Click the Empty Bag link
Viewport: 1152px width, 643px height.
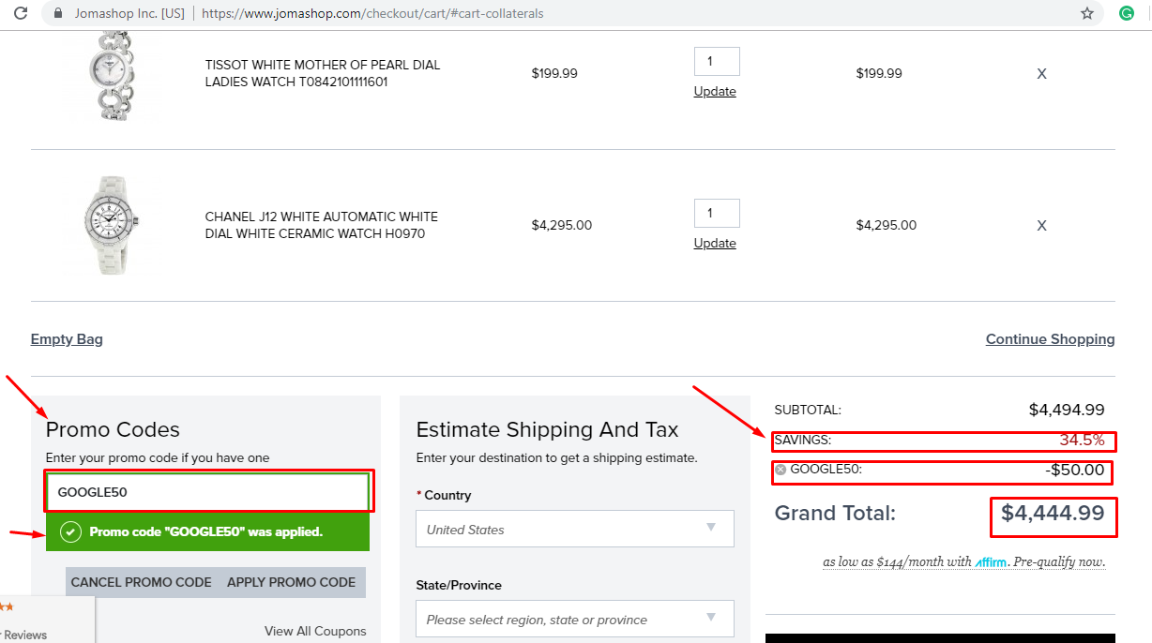tap(67, 339)
